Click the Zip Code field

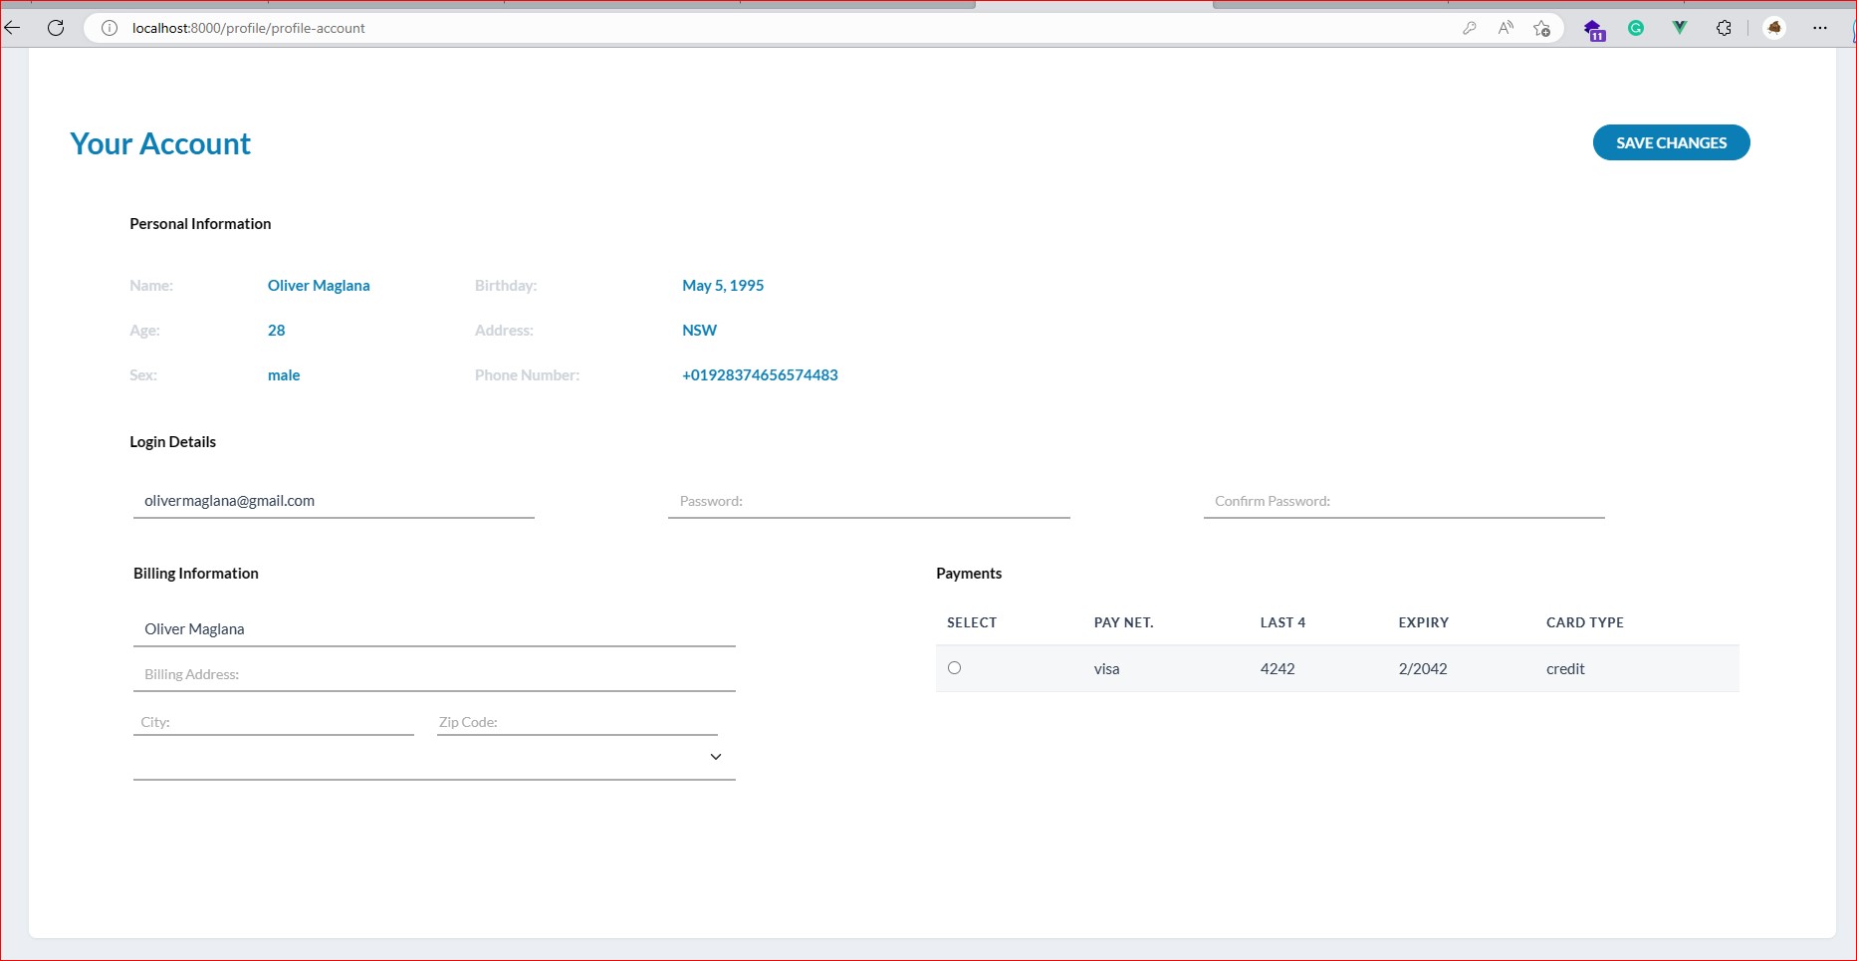point(578,722)
